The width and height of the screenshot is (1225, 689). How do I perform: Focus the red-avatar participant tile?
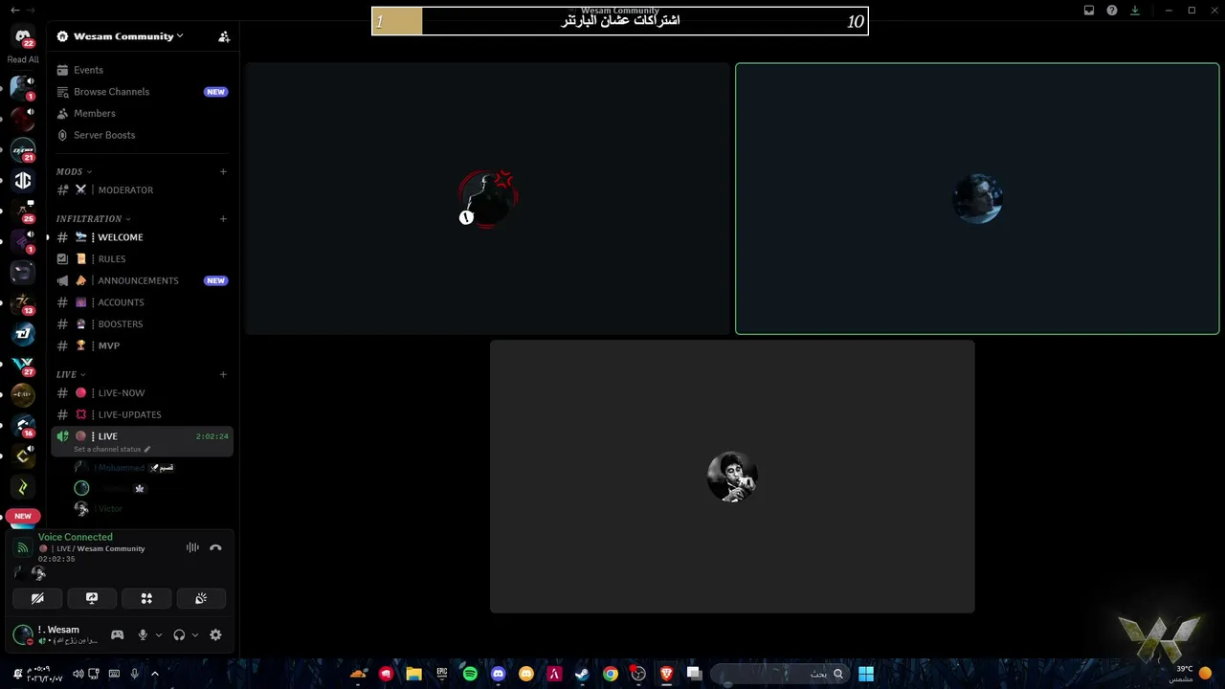tap(487, 199)
